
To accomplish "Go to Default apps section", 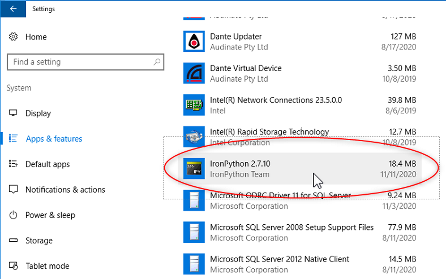I will pyautogui.click(x=47, y=164).
